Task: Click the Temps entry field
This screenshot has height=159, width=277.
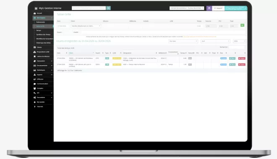Action: (x=200, y=26)
